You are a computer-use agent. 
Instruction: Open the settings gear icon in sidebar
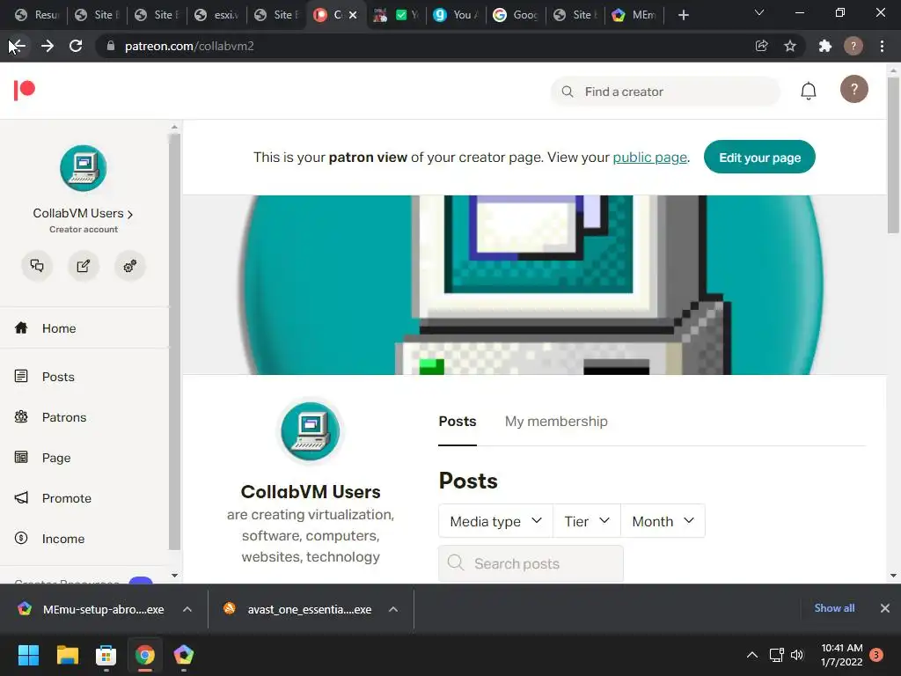130,266
